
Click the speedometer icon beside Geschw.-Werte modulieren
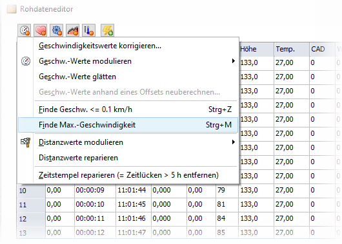click(26, 61)
